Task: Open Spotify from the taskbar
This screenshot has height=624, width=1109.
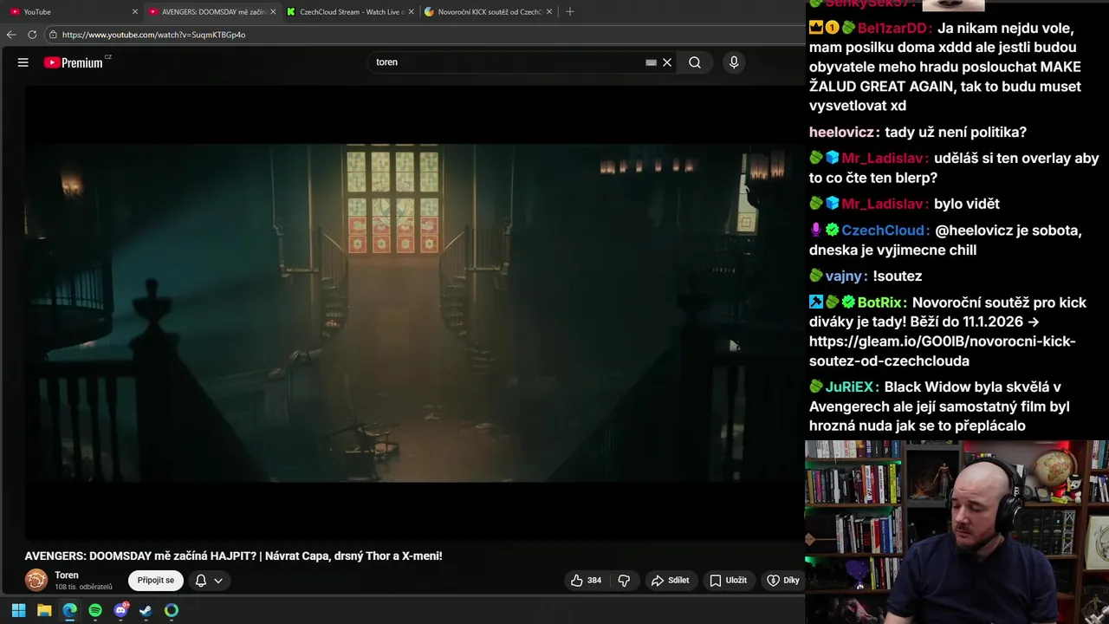Action: click(95, 610)
